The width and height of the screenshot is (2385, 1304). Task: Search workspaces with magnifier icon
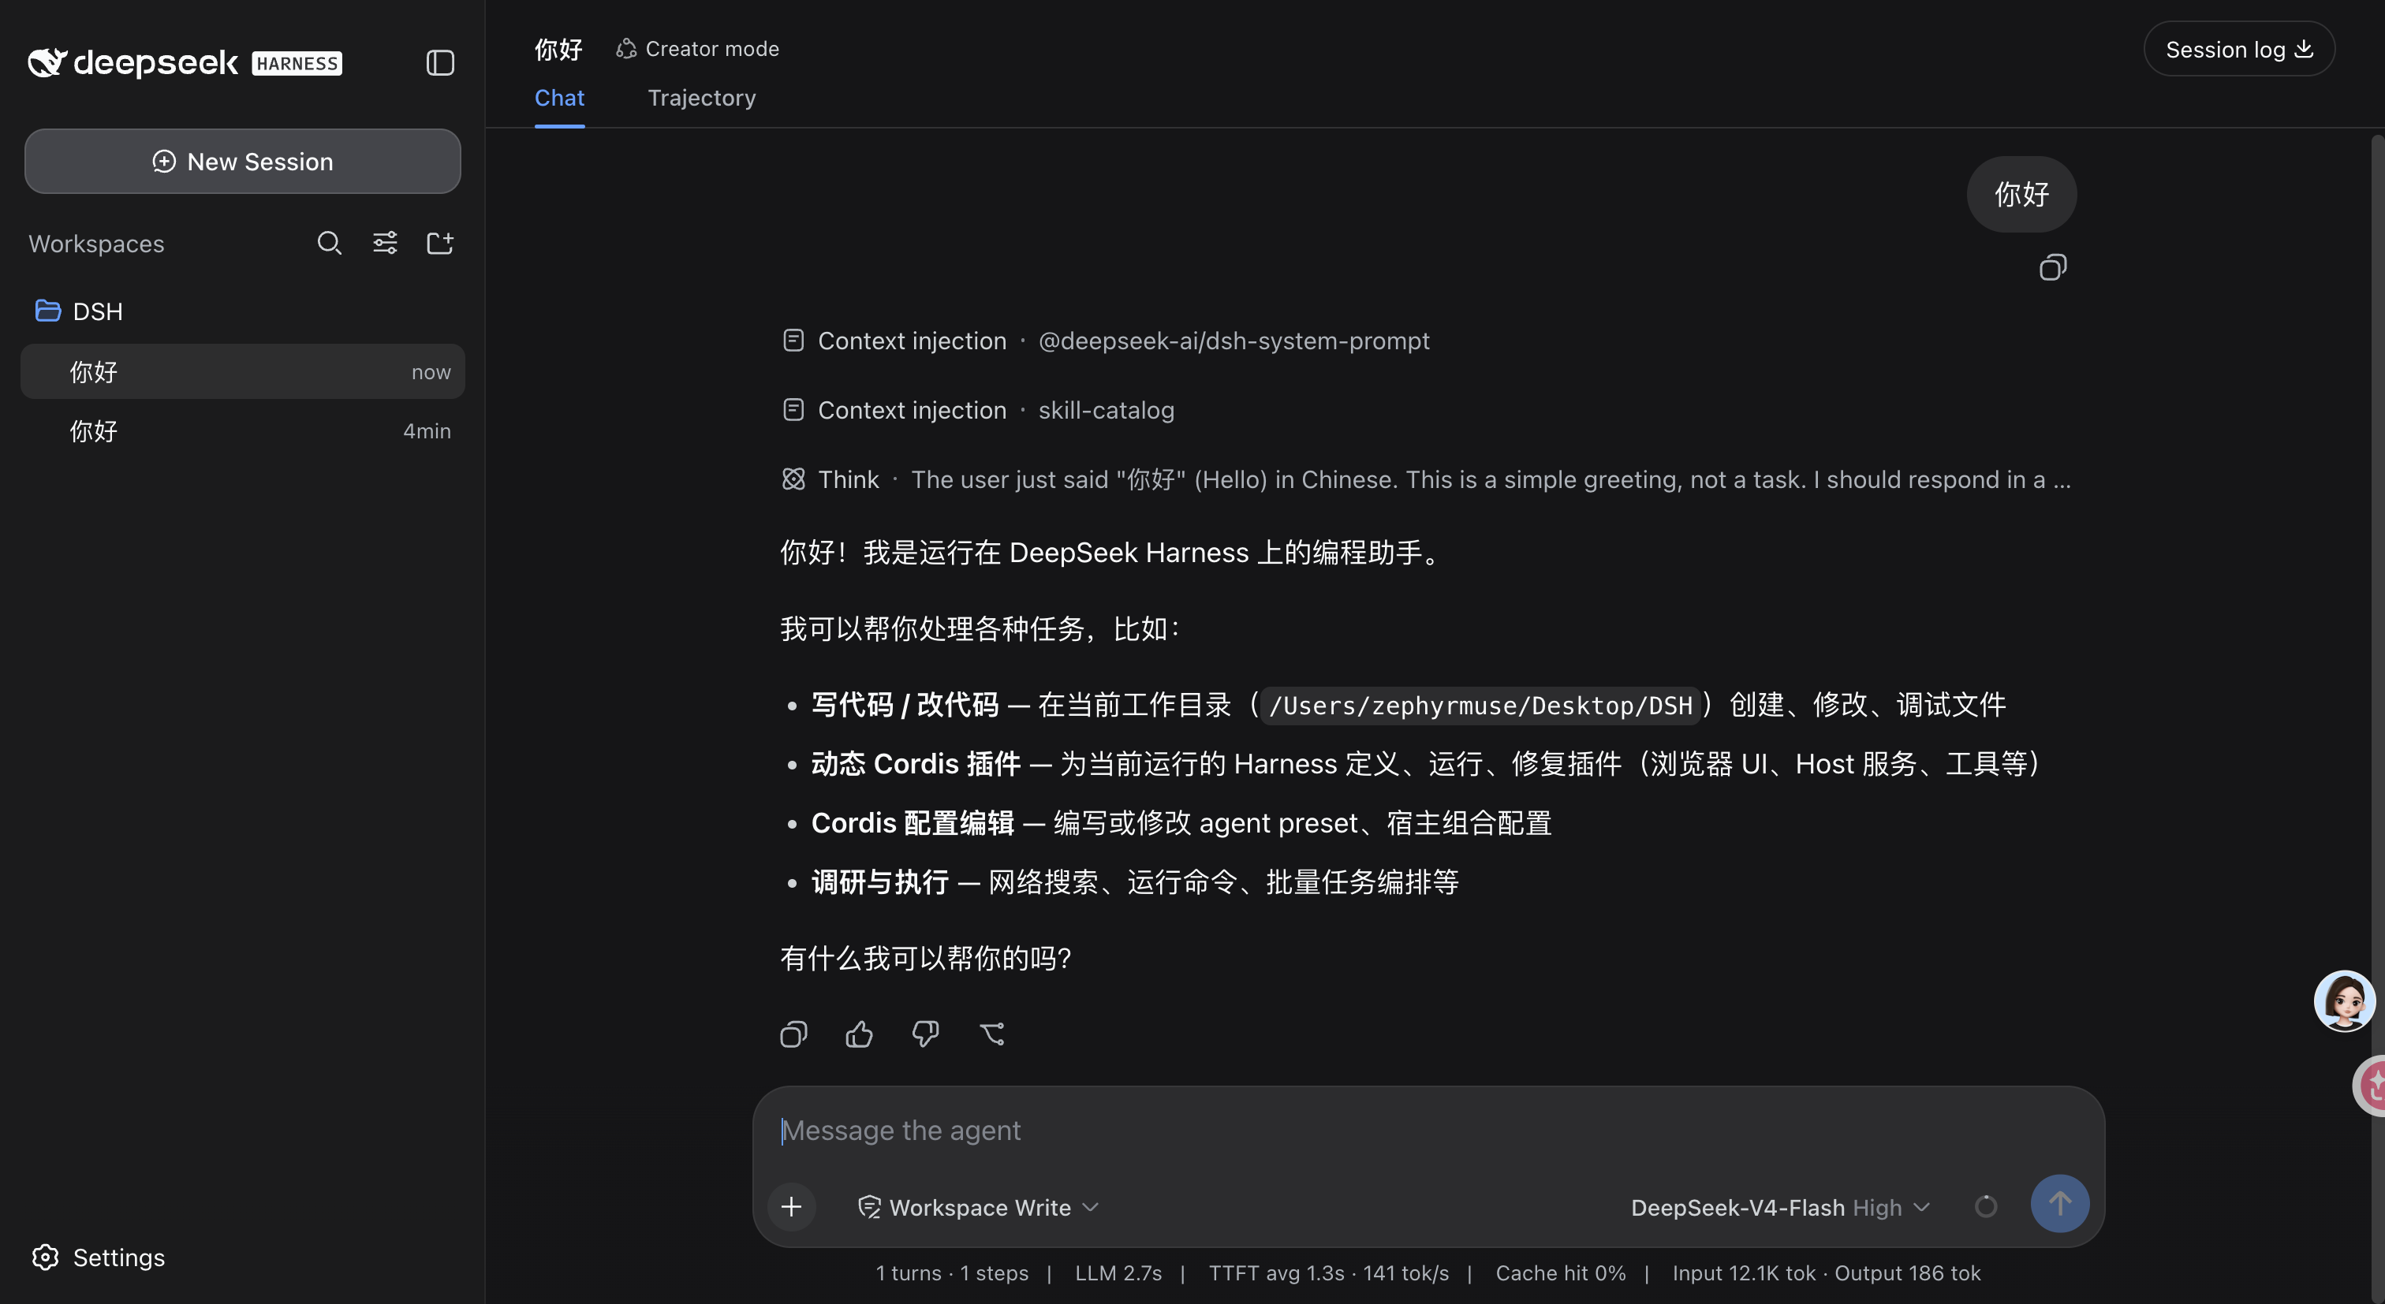(330, 244)
